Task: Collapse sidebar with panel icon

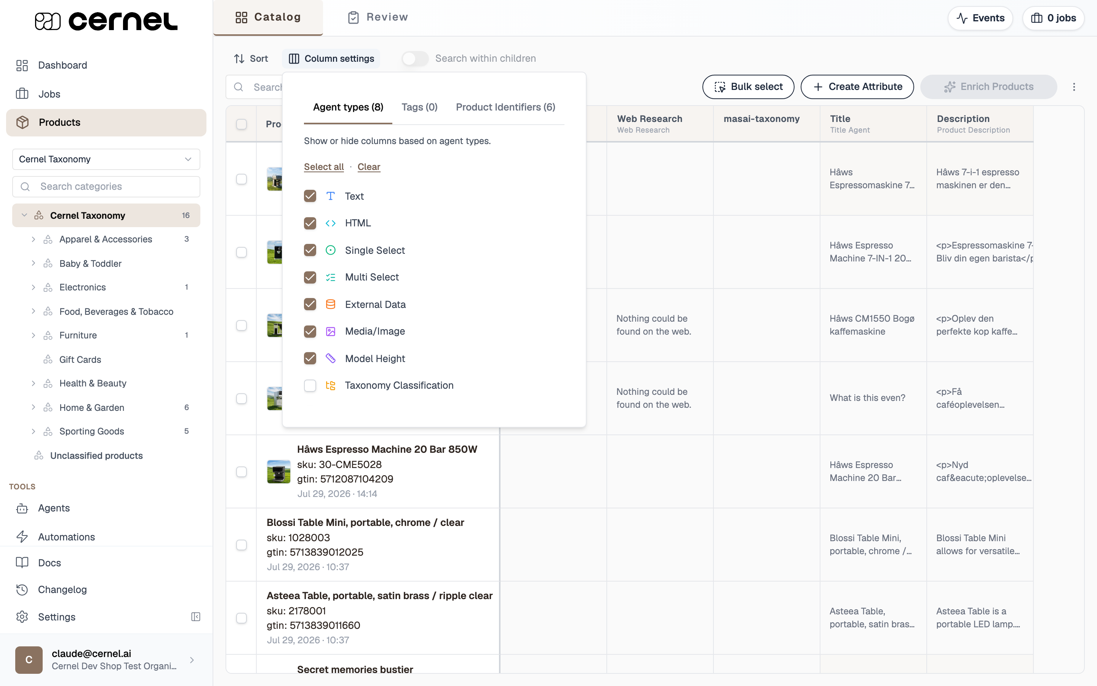Action: pyautogui.click(x=196, y=617)
